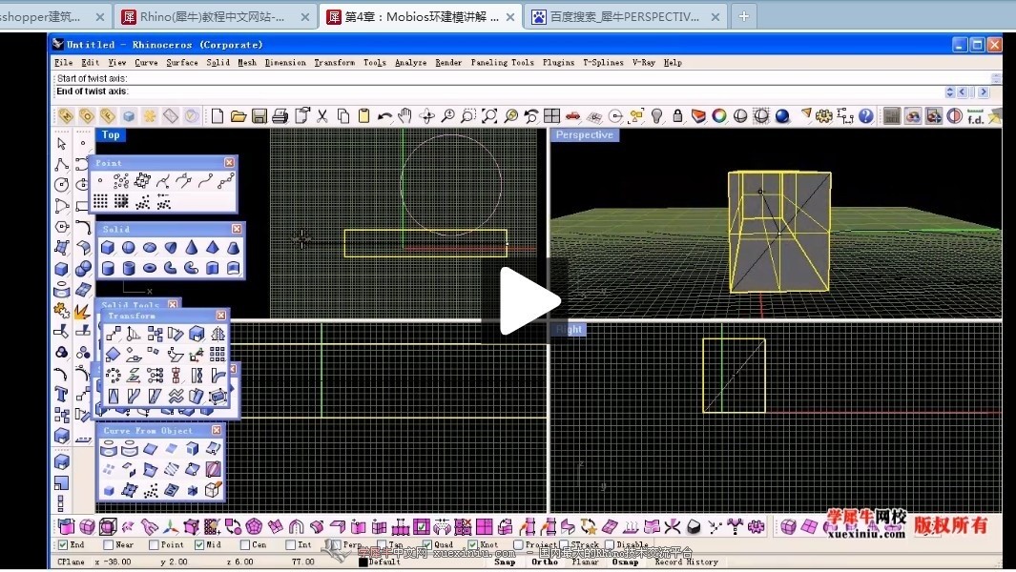Play the video with the center play button
This screenshot has width=1016, height=572.
(x=529, y=300)
